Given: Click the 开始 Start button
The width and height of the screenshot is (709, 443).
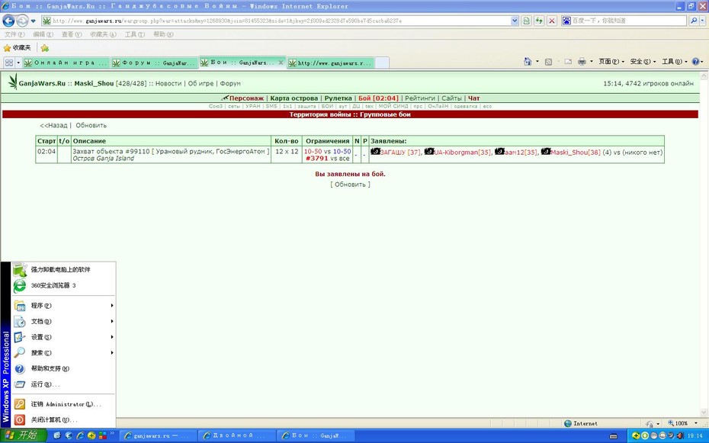Looking at the screenshot, I should pos(23,436).
